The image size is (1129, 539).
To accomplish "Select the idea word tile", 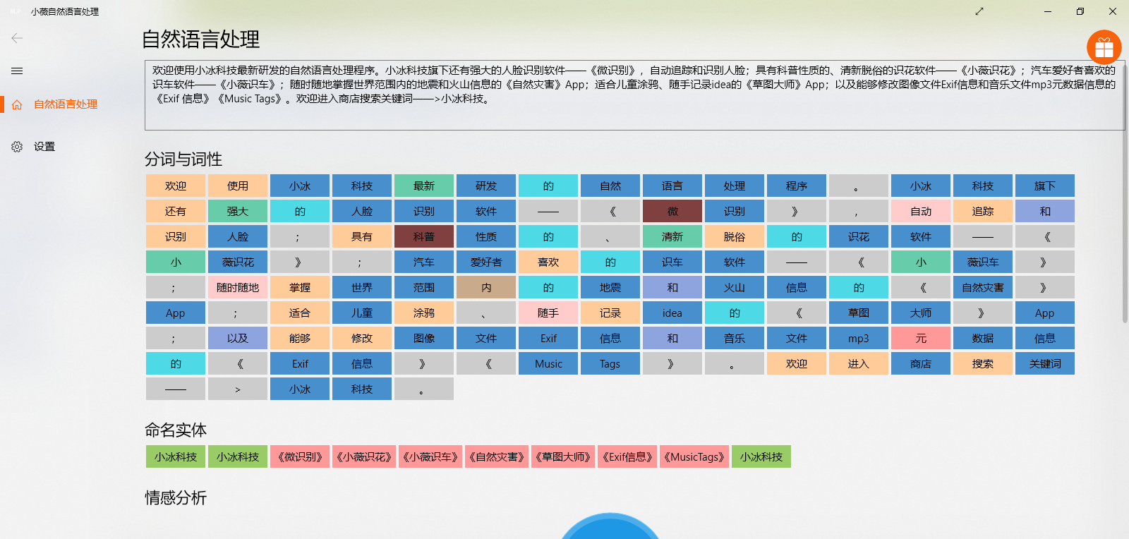I will [672, 313].
